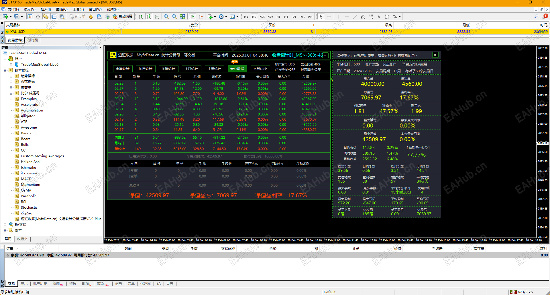Switch timeframe to MN
The image size is (550, 295).
(x=310, y=17)
